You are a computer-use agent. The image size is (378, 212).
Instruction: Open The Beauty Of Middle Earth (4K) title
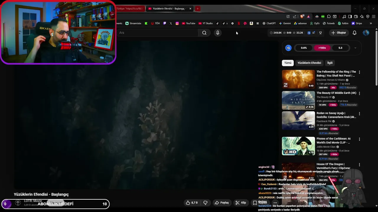pyautogui.click(x=336, y=93)
